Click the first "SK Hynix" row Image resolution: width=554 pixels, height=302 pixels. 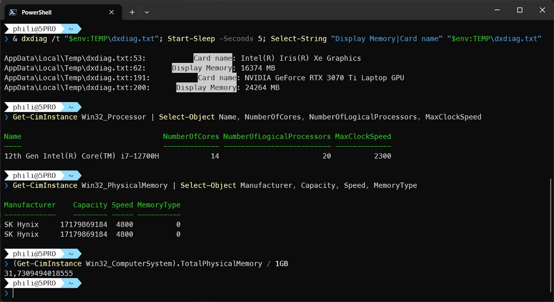(x=92, y=224)
